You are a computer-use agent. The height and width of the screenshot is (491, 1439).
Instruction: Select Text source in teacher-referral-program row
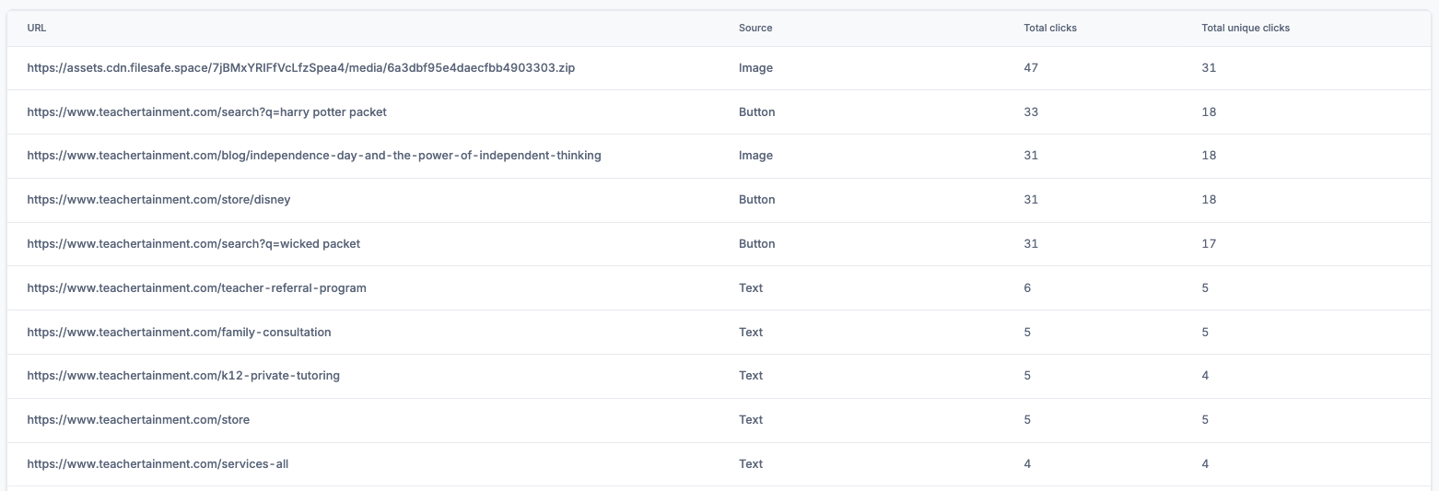click(751, 288)
